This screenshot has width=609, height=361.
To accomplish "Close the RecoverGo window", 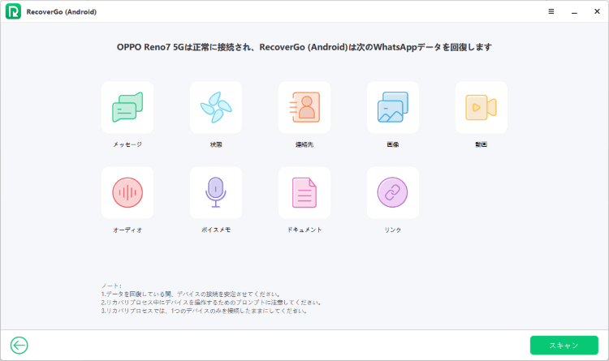I will [x=597, y=11].
